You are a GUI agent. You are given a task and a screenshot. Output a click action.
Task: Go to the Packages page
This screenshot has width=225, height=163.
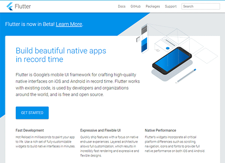pyautogui.click(x=153, y=6)
